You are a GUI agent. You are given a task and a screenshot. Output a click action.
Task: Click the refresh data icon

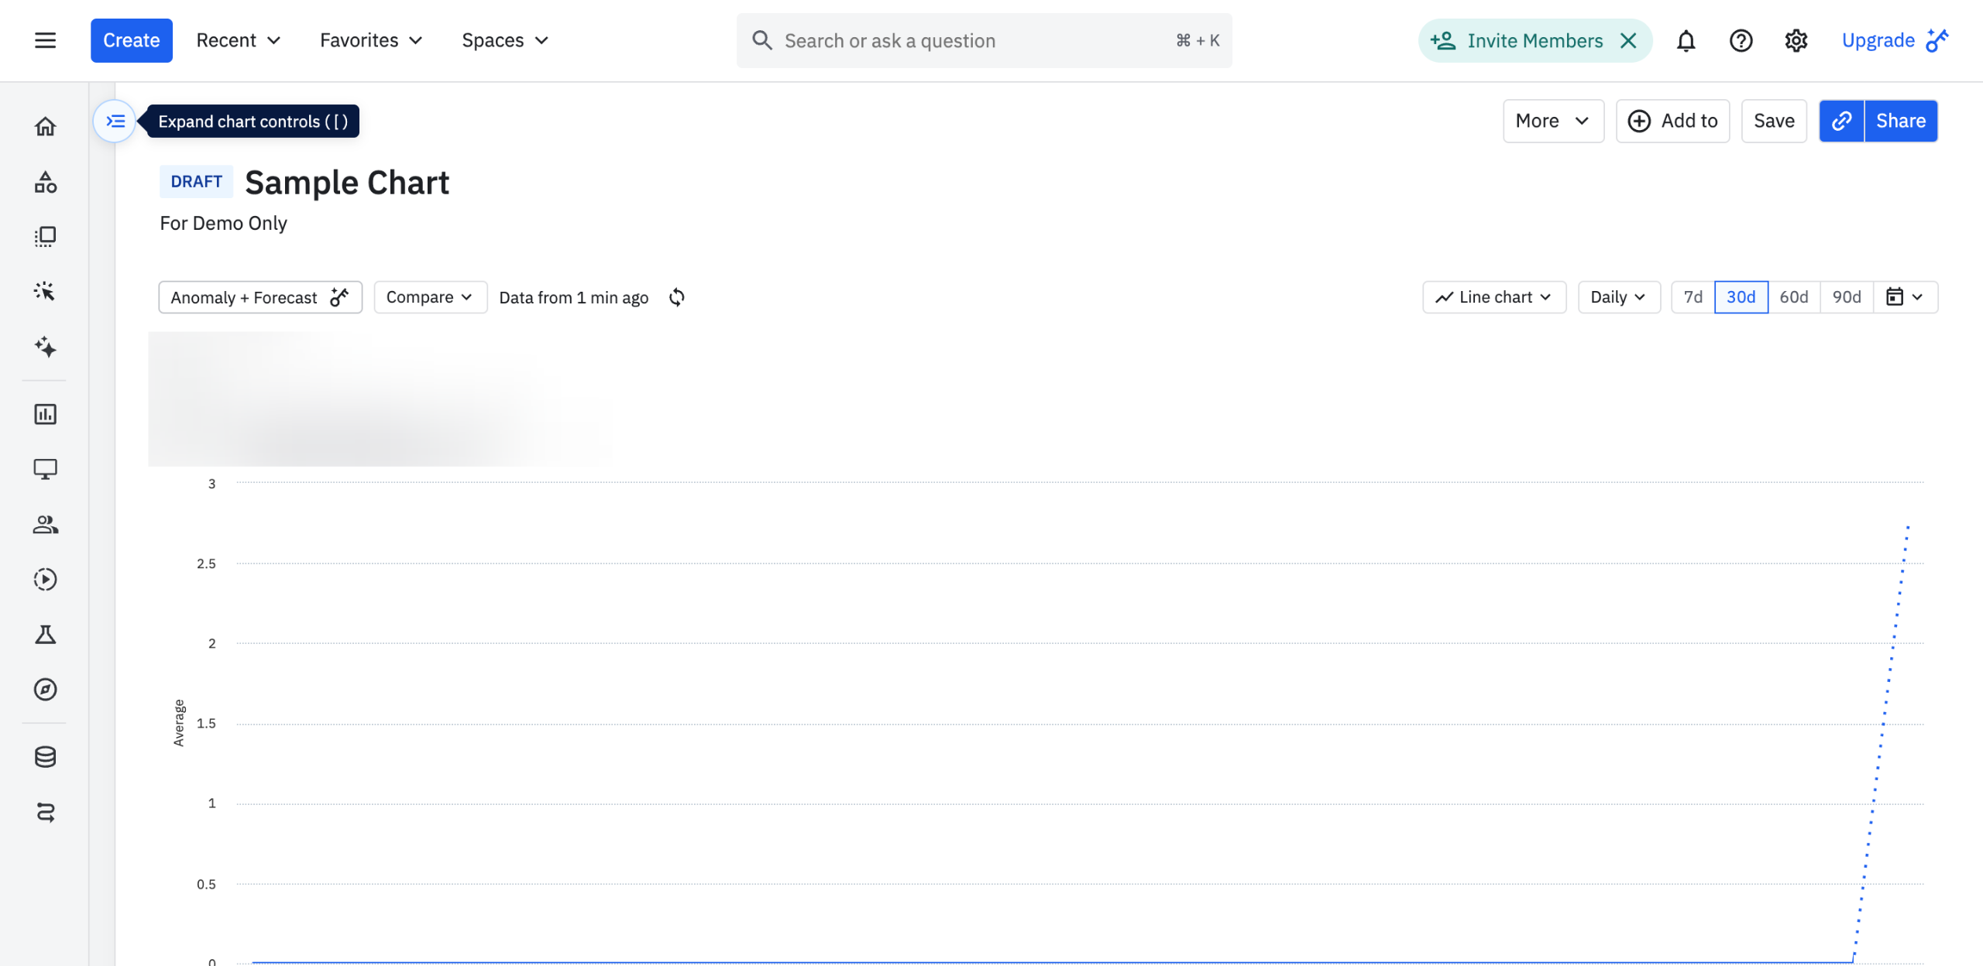(676, 297)
